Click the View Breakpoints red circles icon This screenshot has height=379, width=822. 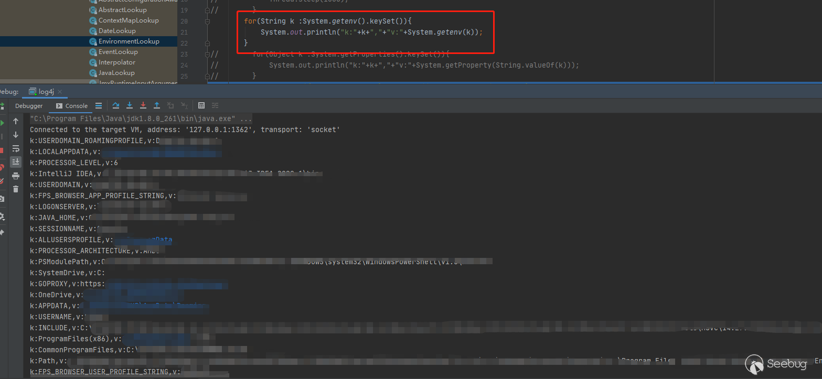click(2, 168)
